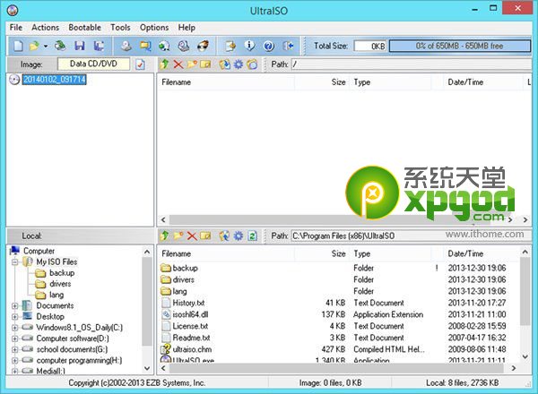Click the Burn CD/DVD Image icon
This screenshot has width=538, height=394.
(x=203, y=46)
